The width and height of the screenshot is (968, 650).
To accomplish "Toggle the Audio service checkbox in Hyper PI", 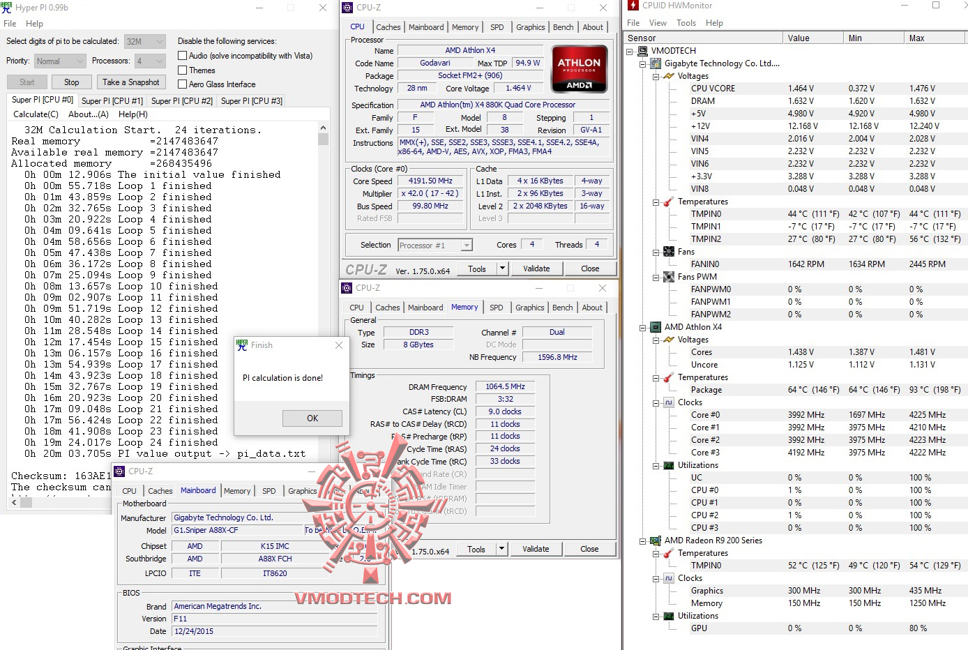I will coord(183,56).
